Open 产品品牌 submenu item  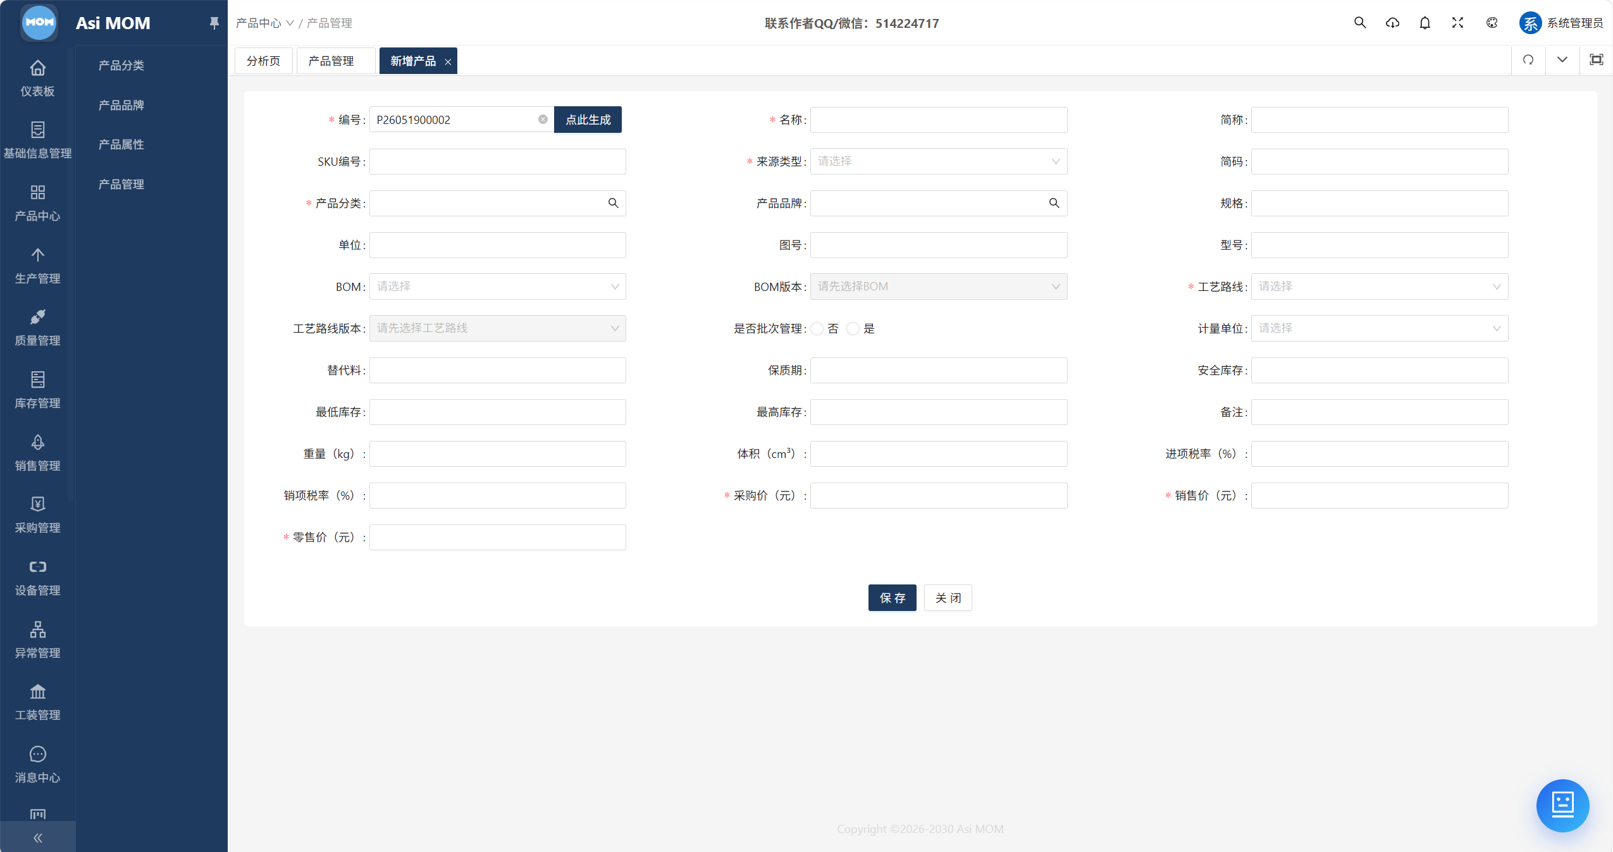121,105
